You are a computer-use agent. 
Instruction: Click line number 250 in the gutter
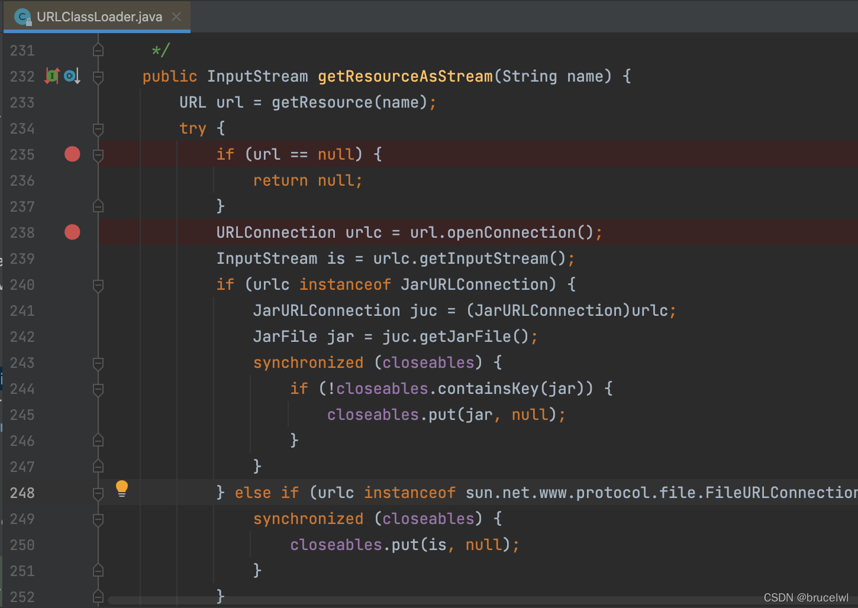click(22, 545)
